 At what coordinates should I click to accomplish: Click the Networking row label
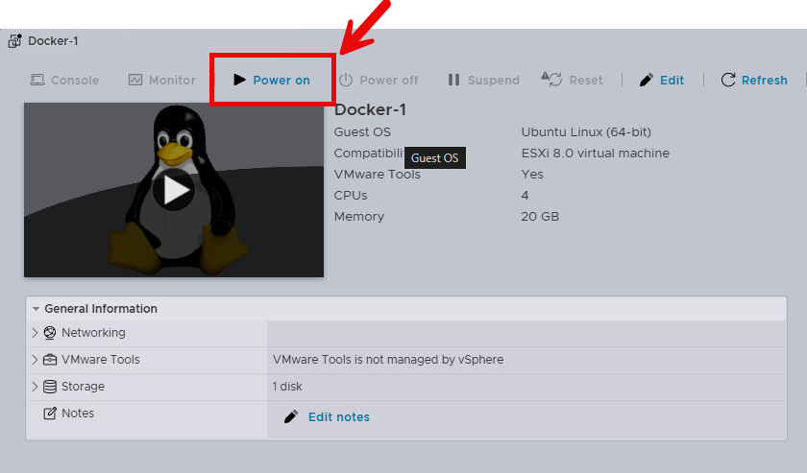click(94, 333)
